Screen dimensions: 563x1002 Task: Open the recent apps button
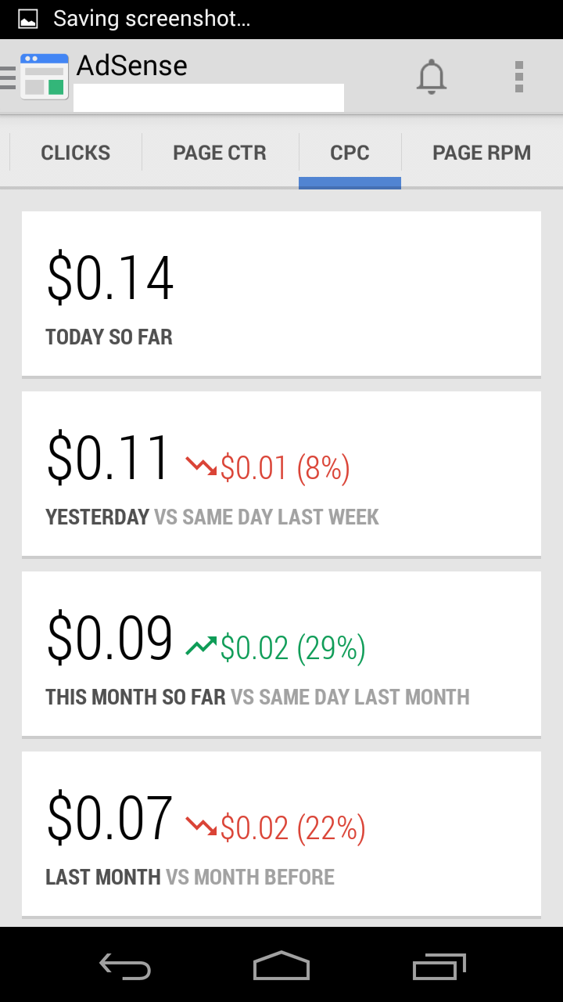[439, 966]
